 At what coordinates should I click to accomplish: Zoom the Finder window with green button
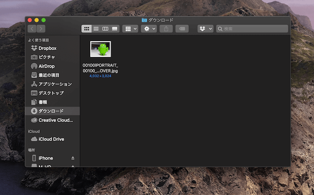pyautogui.click(x=43, y=20)
